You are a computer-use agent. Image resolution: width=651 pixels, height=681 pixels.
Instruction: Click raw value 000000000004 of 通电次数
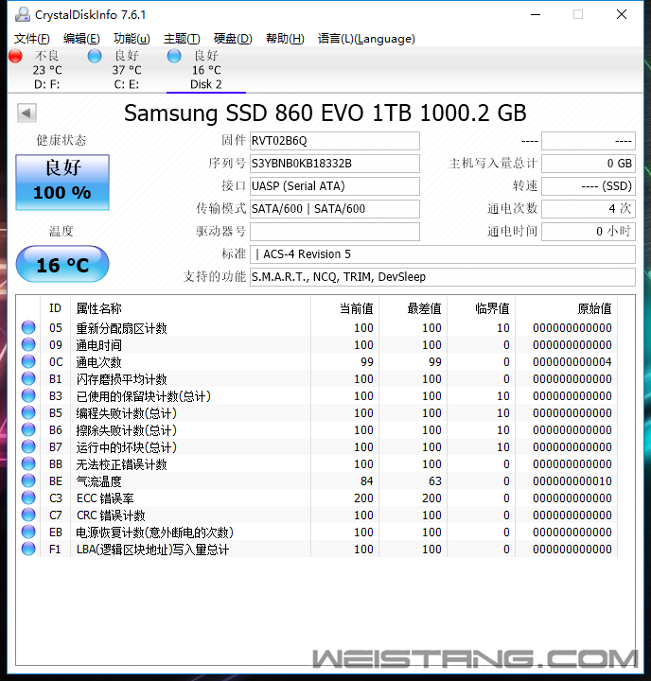coord(572,361)
